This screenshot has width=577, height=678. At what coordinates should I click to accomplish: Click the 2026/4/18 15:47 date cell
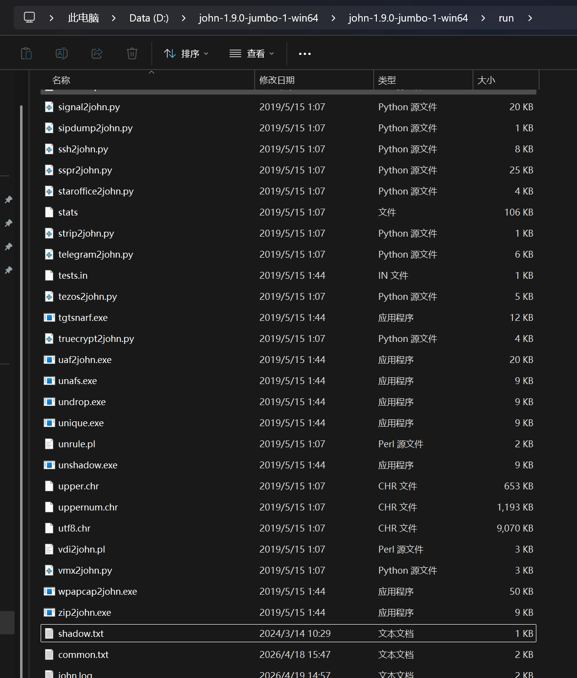(295, 654)
